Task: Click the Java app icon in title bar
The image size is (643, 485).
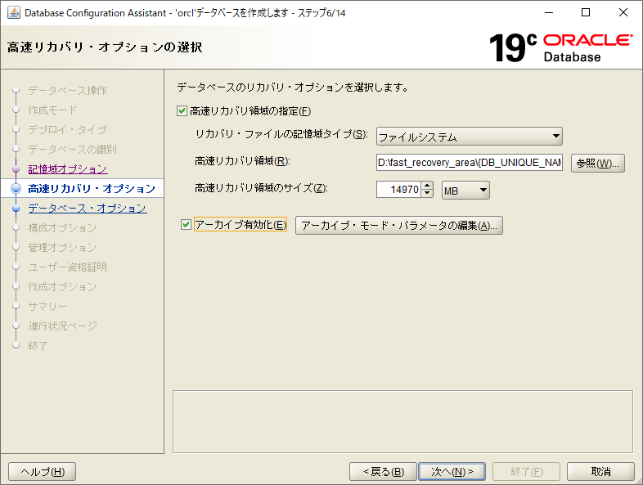Action: point(14,13)
